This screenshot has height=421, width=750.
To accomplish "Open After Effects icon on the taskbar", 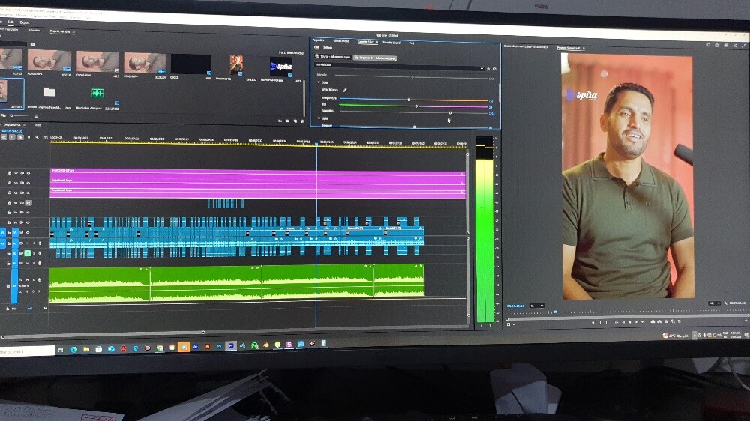I will pos(196,346).
